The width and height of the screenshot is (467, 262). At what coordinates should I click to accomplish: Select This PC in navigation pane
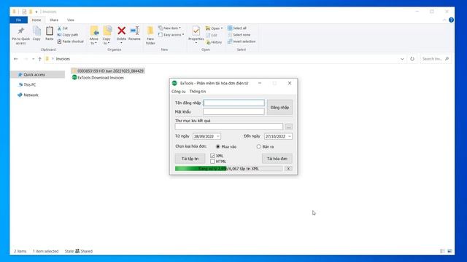(x=30, y=84)
